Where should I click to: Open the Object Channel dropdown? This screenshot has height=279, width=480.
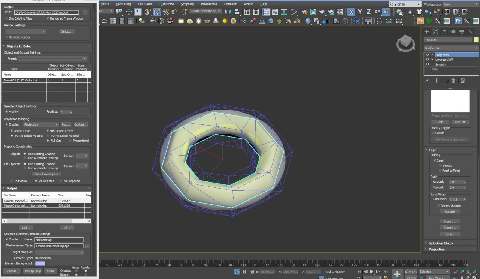click(82, 156)
